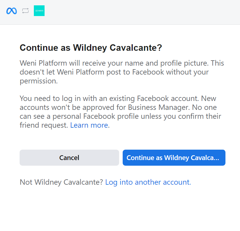Click the word "permission" in the description
240x231 pixels.
tap(39, 81)
